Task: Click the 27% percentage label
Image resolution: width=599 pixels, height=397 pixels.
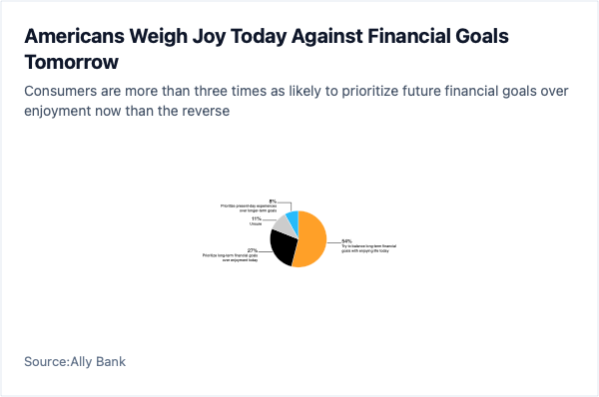Action: pyautogui.click(x=253, y=250)
